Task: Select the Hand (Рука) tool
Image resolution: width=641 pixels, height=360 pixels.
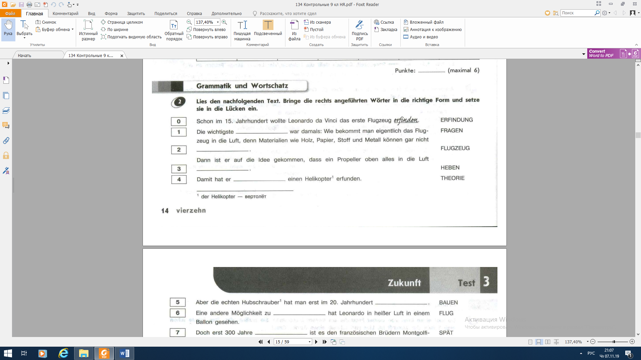Action: point(8,29)
